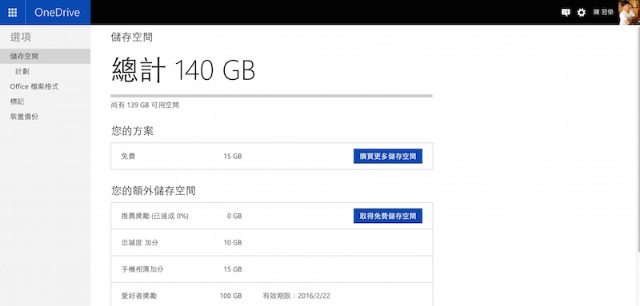Open Office 檔案格式 settings
The width and height of the screenshot is (640, 306).
pos(34,86)
